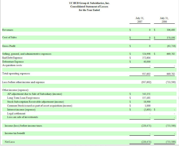Select the 'Debenture Expense' label
This screenshot has height=146, width=179.
13,62
